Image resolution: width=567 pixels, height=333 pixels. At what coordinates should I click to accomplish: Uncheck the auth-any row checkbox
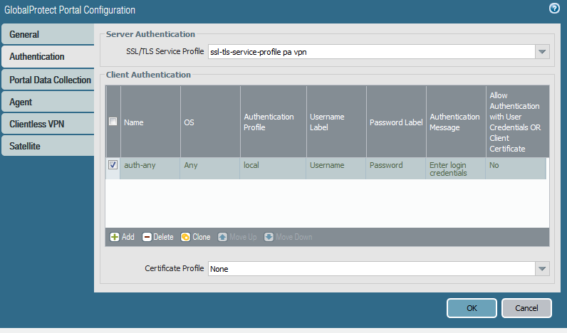coord(113,165)
